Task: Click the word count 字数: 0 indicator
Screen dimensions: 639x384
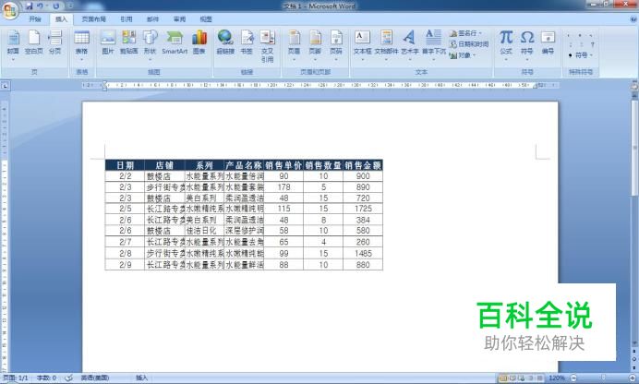Action: [x=46, y=378]
